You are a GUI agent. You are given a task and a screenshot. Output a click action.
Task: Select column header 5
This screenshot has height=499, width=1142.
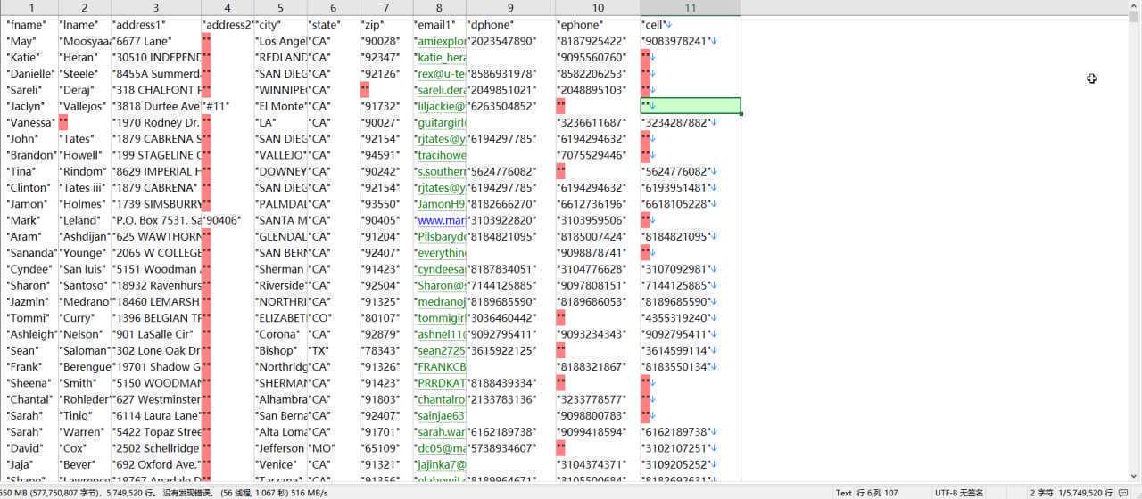click(281, 8)
